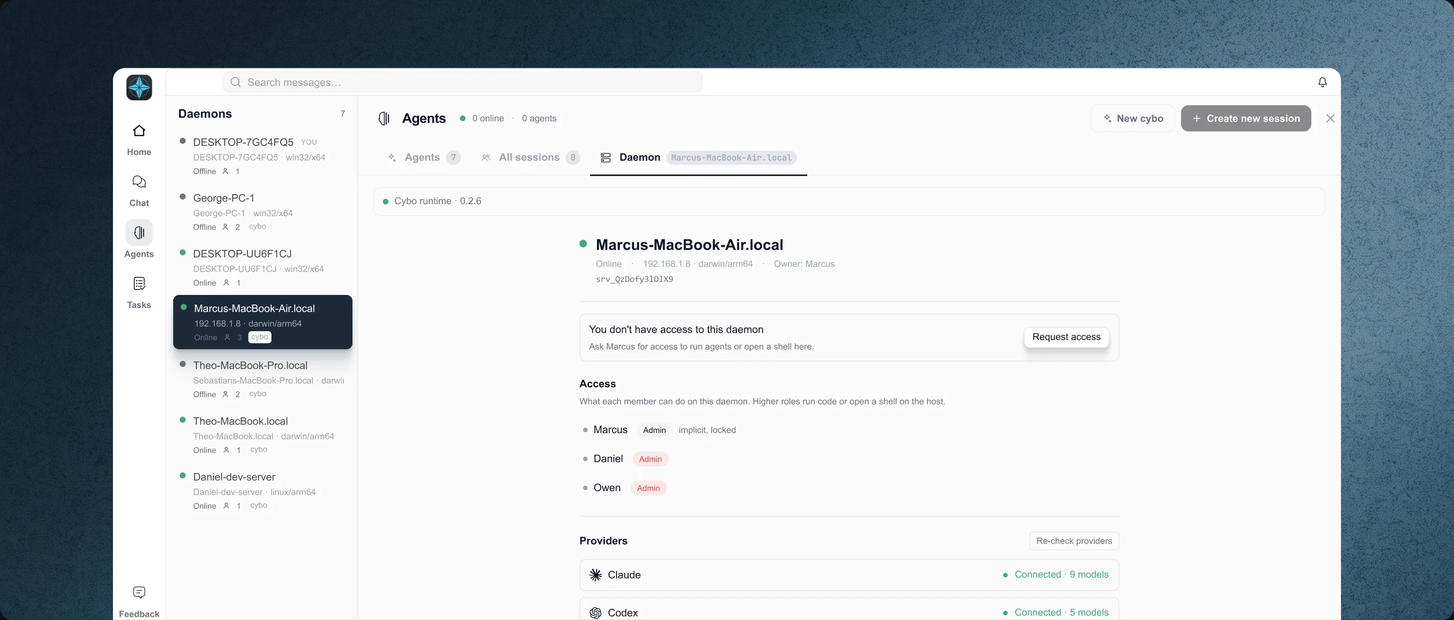Click the Access section heading
This screenshot has width=1454, height=620.
tap(597, 384)
